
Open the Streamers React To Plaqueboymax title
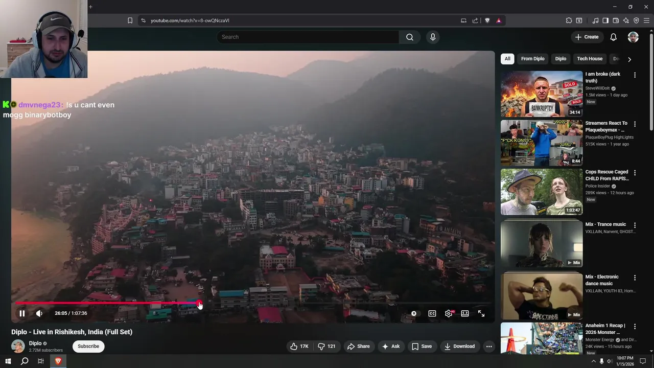click(x=606, y=126)
